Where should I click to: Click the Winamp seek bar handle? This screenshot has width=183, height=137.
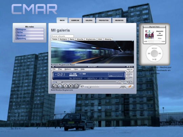59,82
